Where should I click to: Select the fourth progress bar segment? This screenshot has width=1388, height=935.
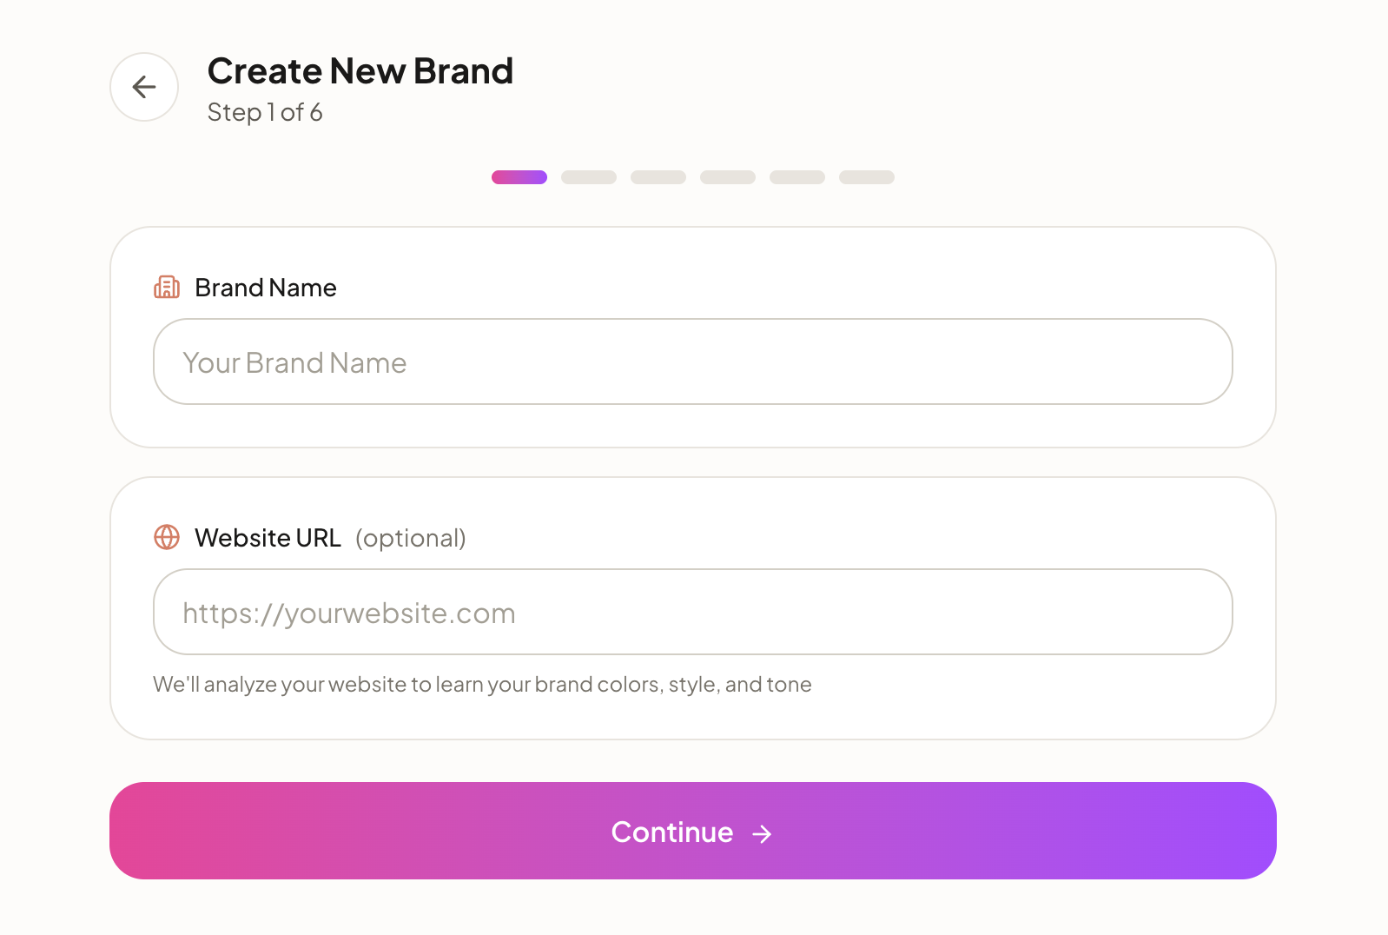click(x=728, y=176)
